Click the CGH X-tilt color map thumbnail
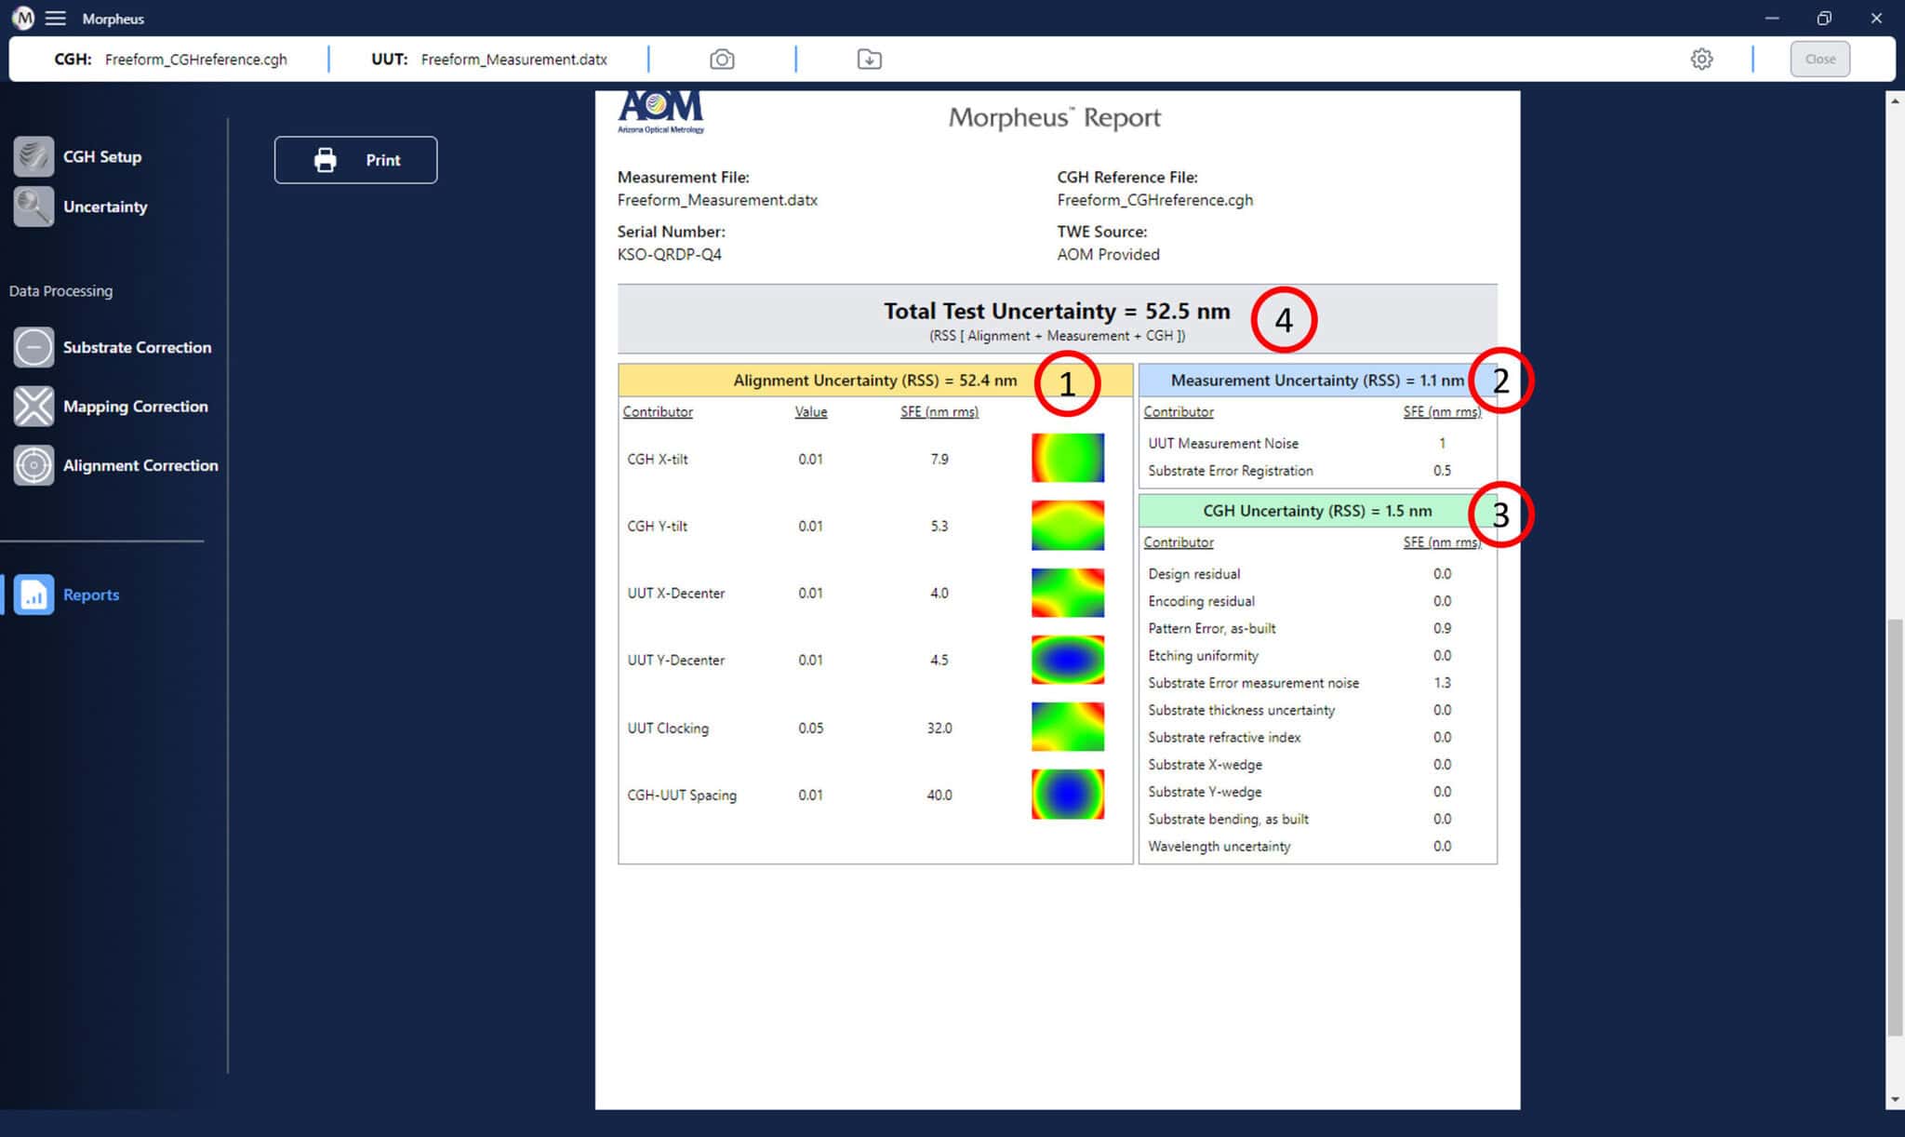1905x1137 pixels. point(1067,458)
